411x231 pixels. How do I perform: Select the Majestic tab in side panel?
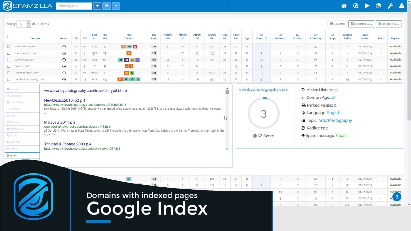point(22,142)
